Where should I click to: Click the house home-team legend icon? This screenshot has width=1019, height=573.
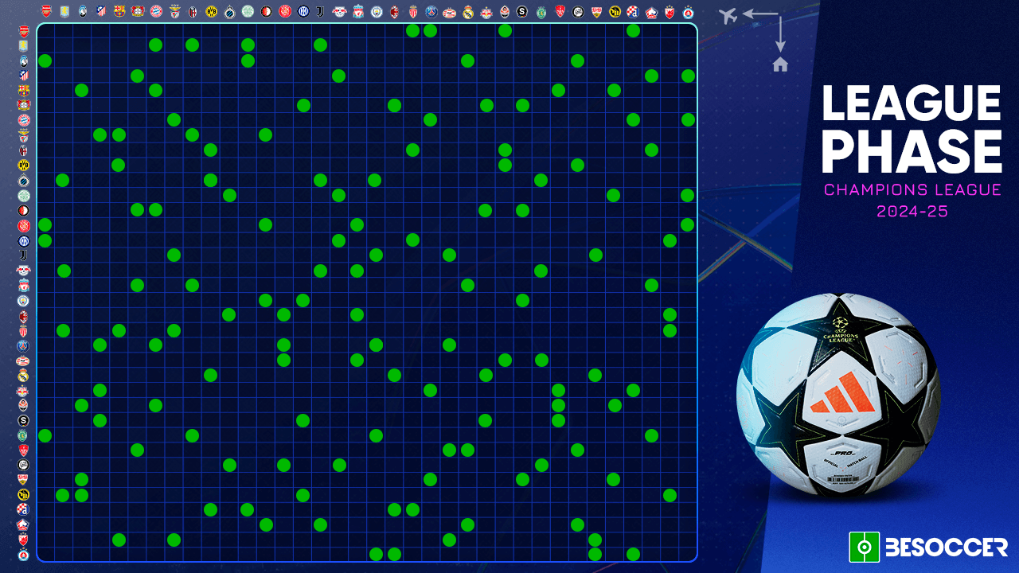(x=780, y=64)
